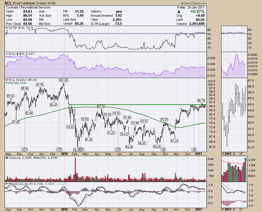Click the Annual Dividend 1.92 value
This screenshot has width=262, height=212.
[119, 16]
